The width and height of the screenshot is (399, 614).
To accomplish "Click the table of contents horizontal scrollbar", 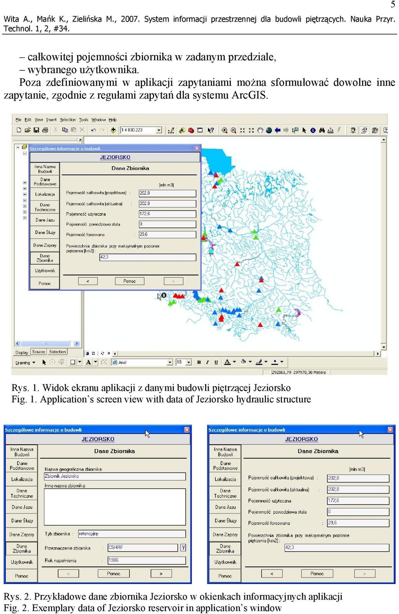I will click(x=47, y=344).
